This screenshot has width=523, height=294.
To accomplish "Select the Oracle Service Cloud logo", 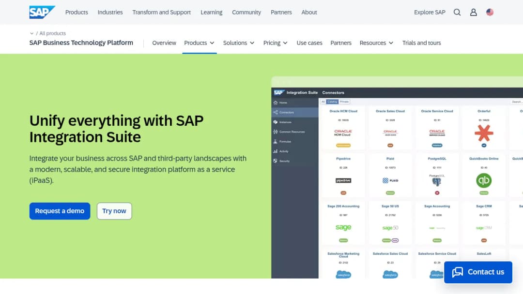I will point(437,133).
